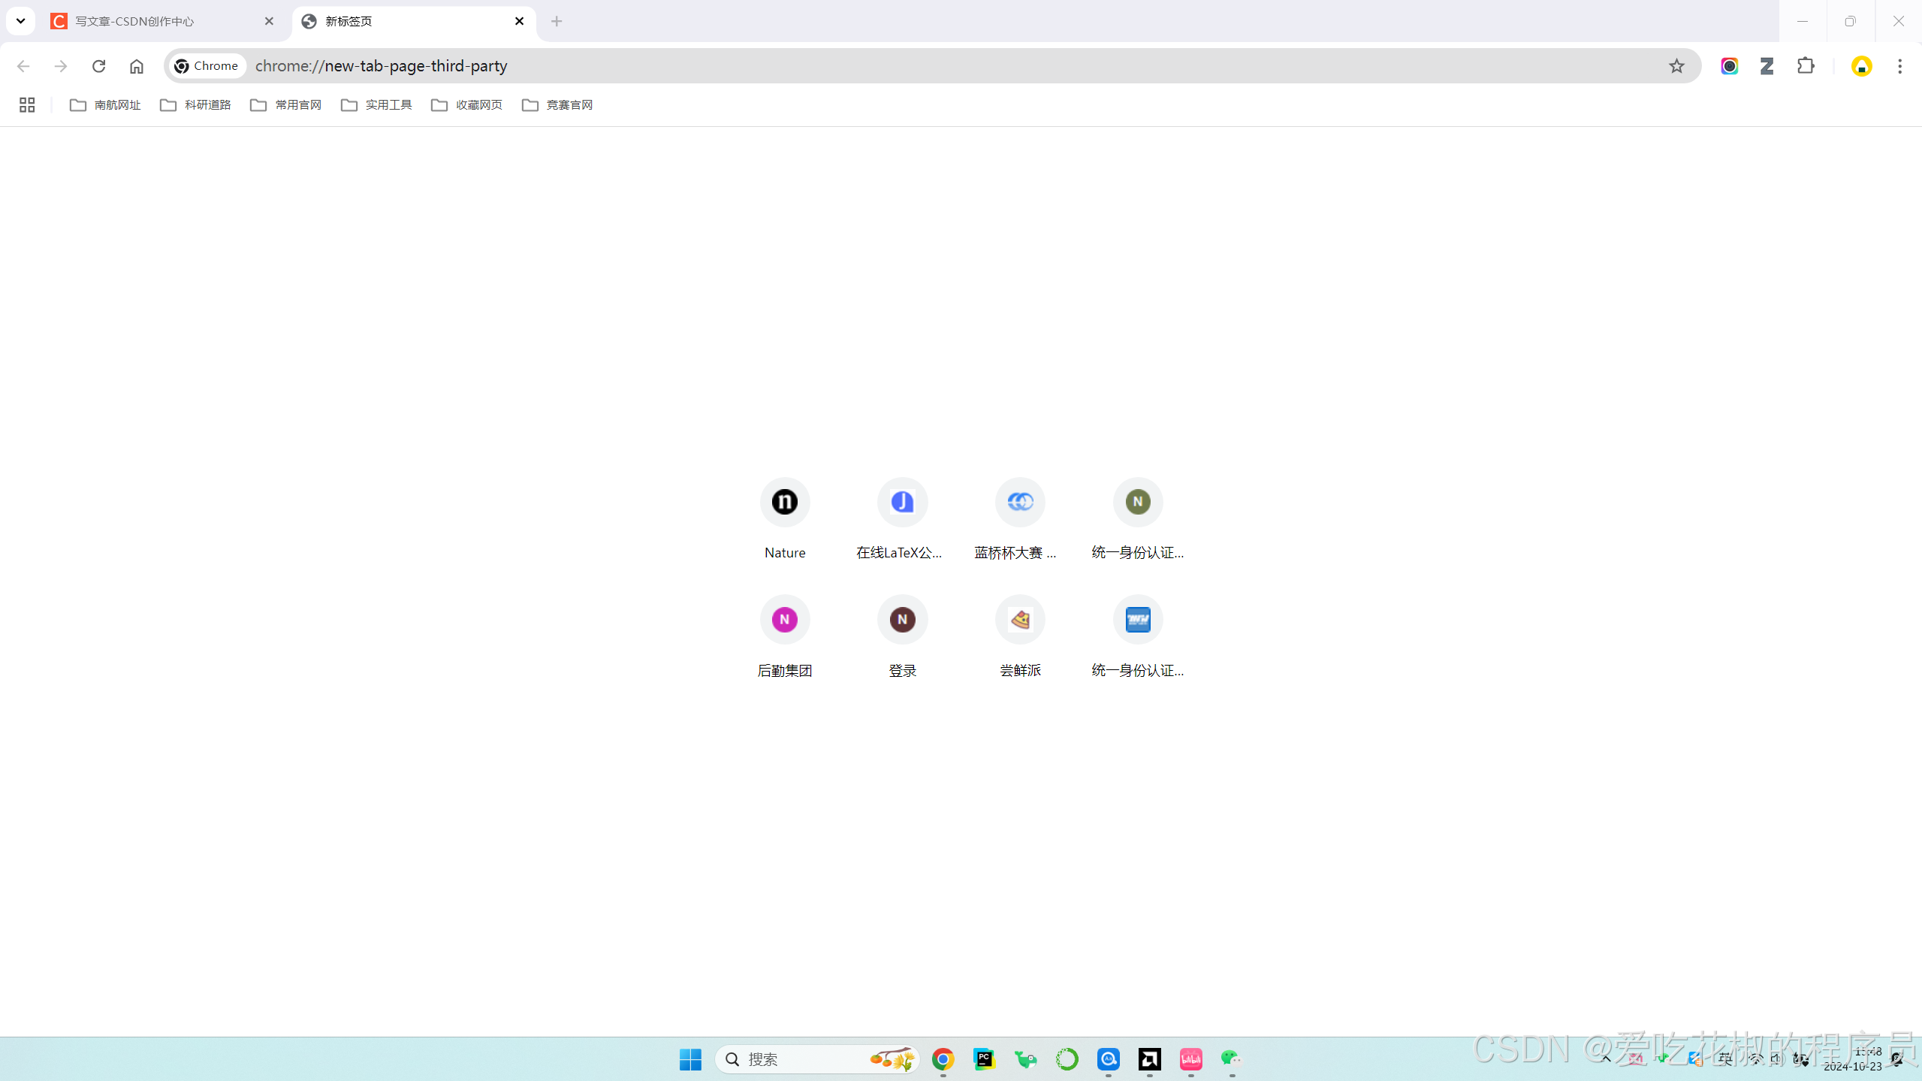
Task: Click the home button in toolbar
Action: (136, 66)
